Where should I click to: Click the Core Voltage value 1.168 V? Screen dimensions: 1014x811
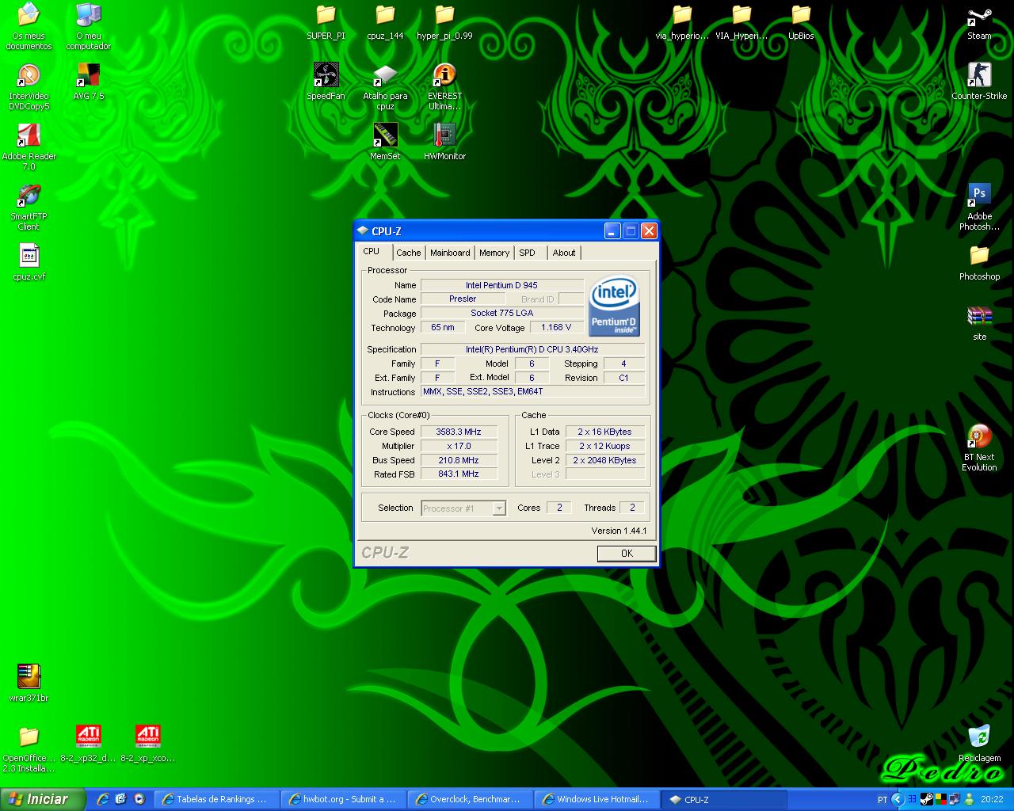click(556, 327)
